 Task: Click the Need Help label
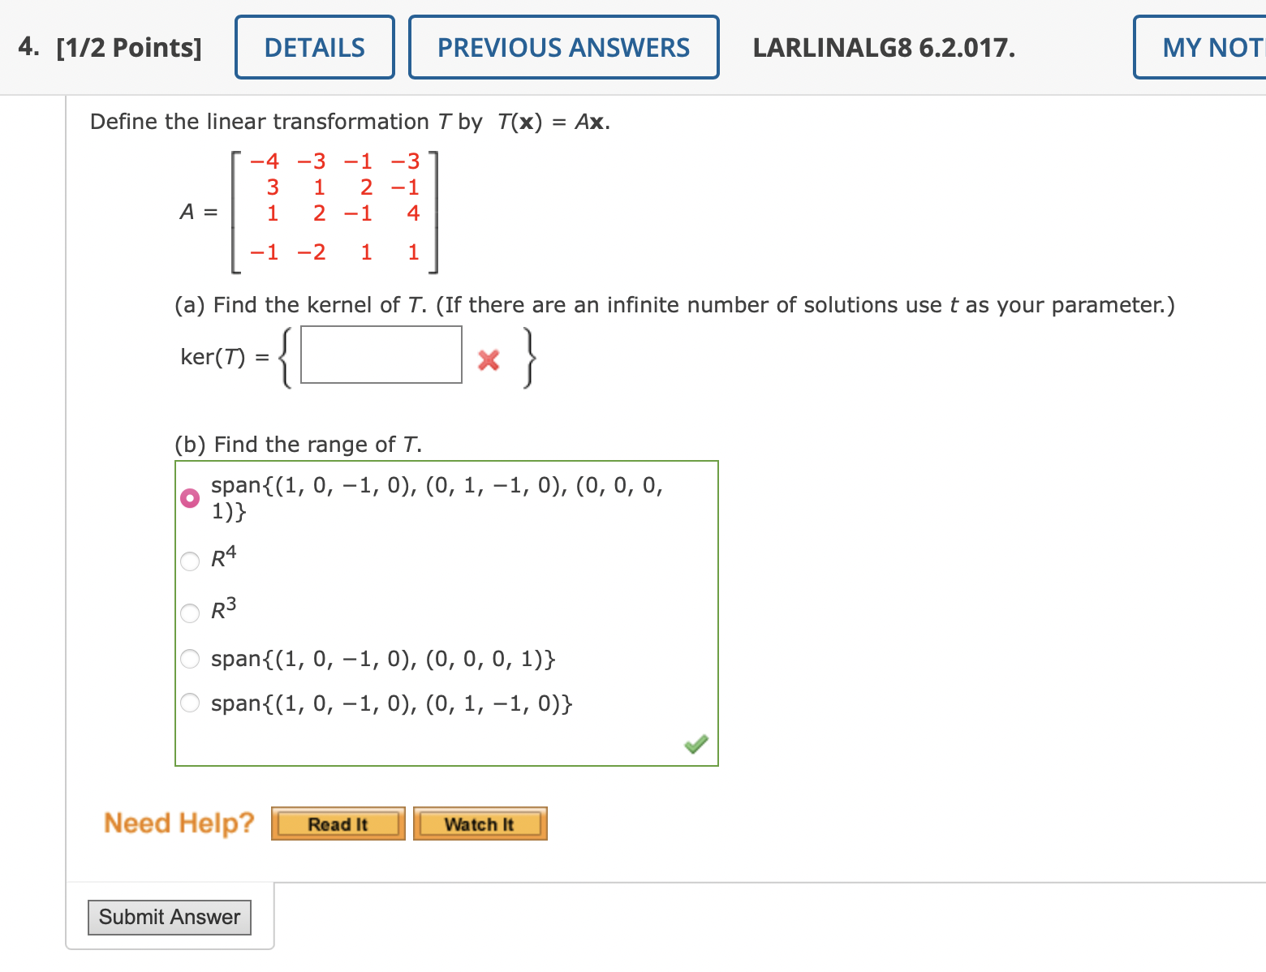[179, 823]
